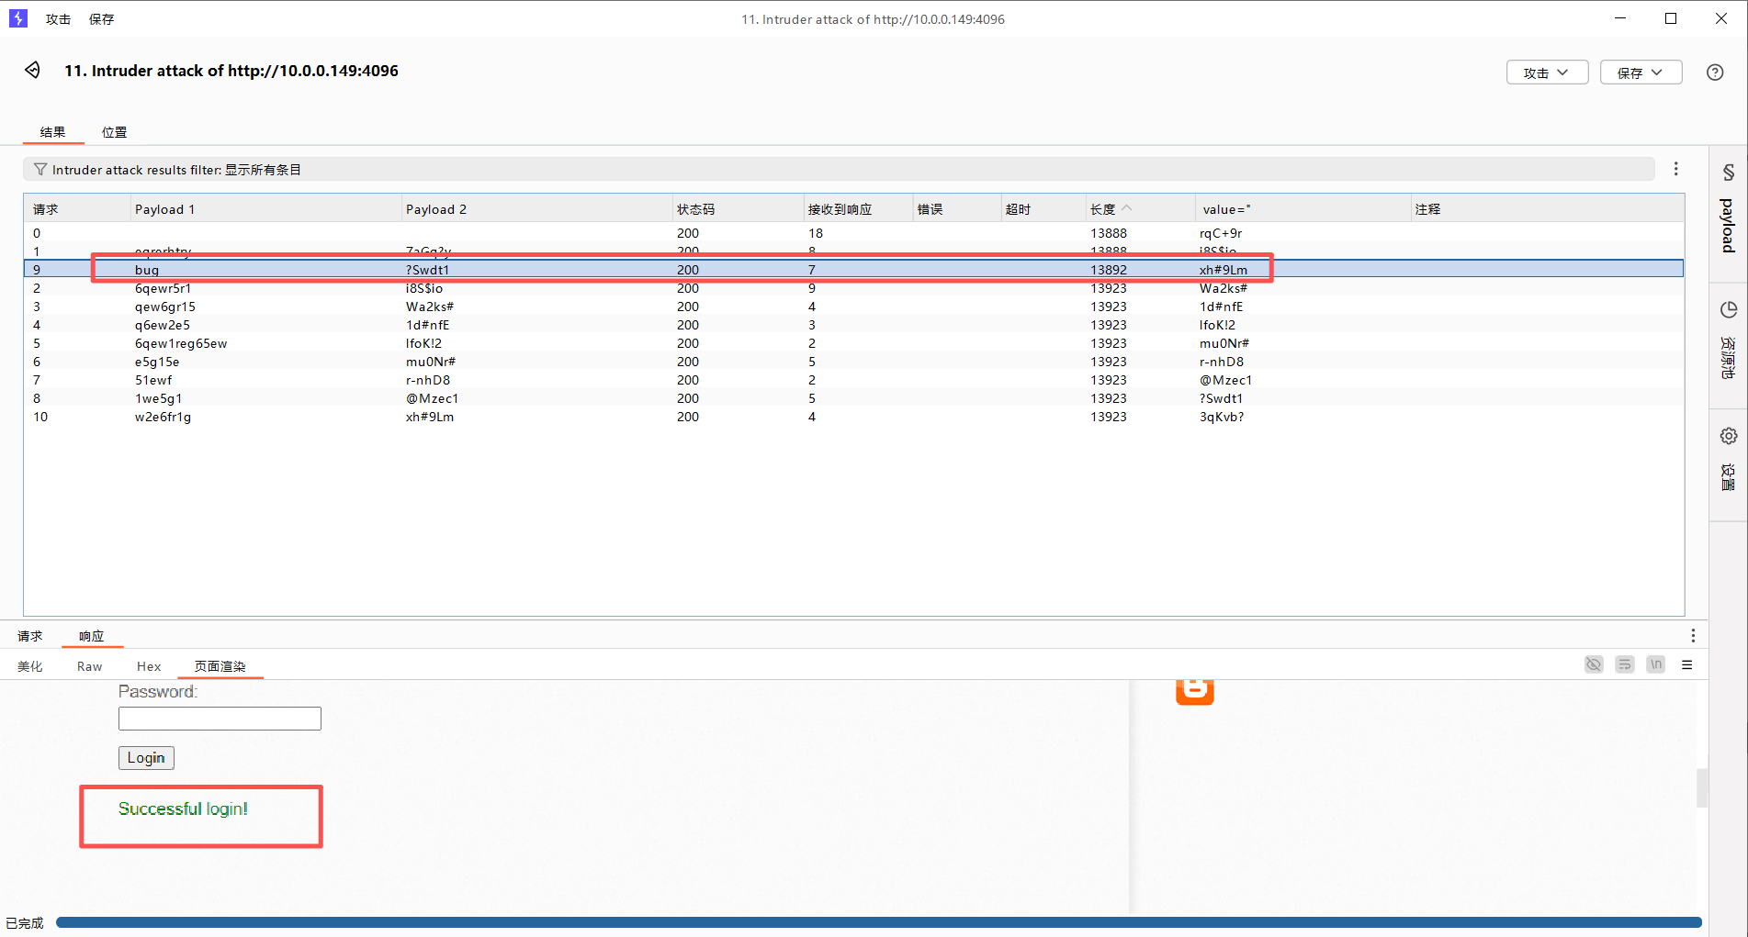Open the 保存 dropdown button at top right
This screenshot has width=1748, height=937.
1641,73
